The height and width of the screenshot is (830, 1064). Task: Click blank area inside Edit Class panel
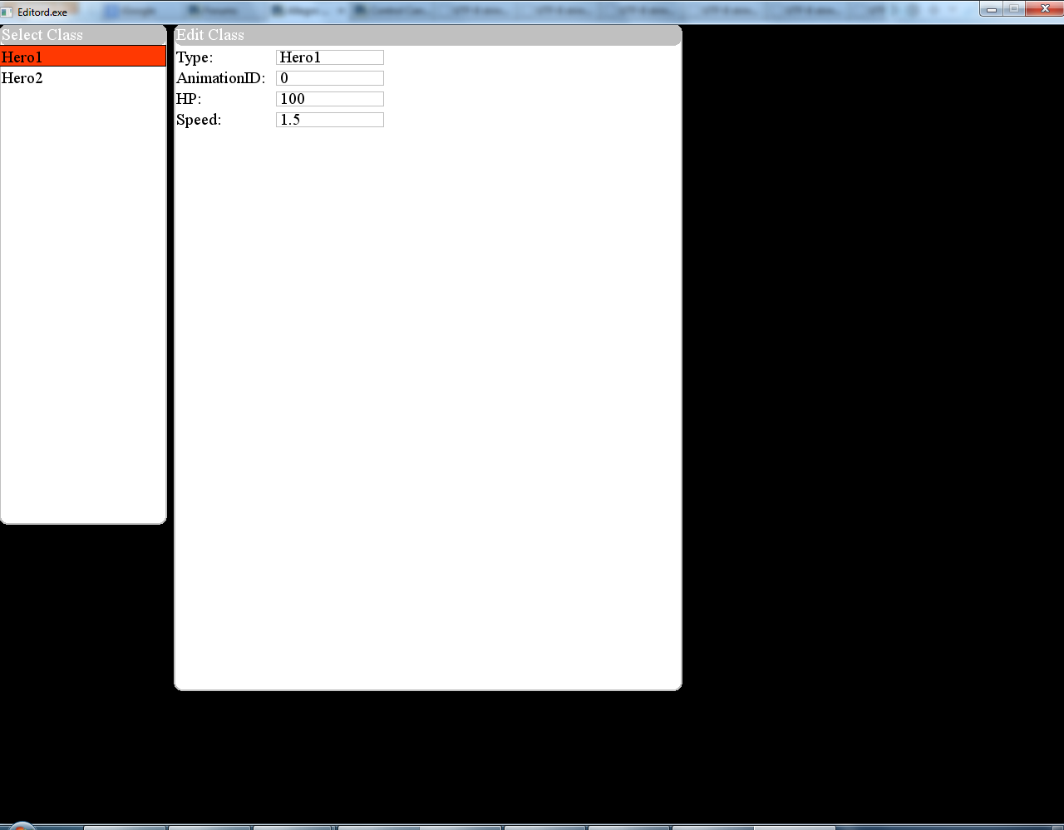pos(427,399)
